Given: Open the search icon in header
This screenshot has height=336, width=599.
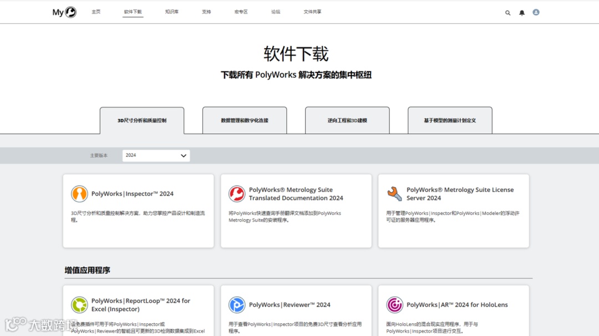Looking at the screenshot, I should (507, 13).
